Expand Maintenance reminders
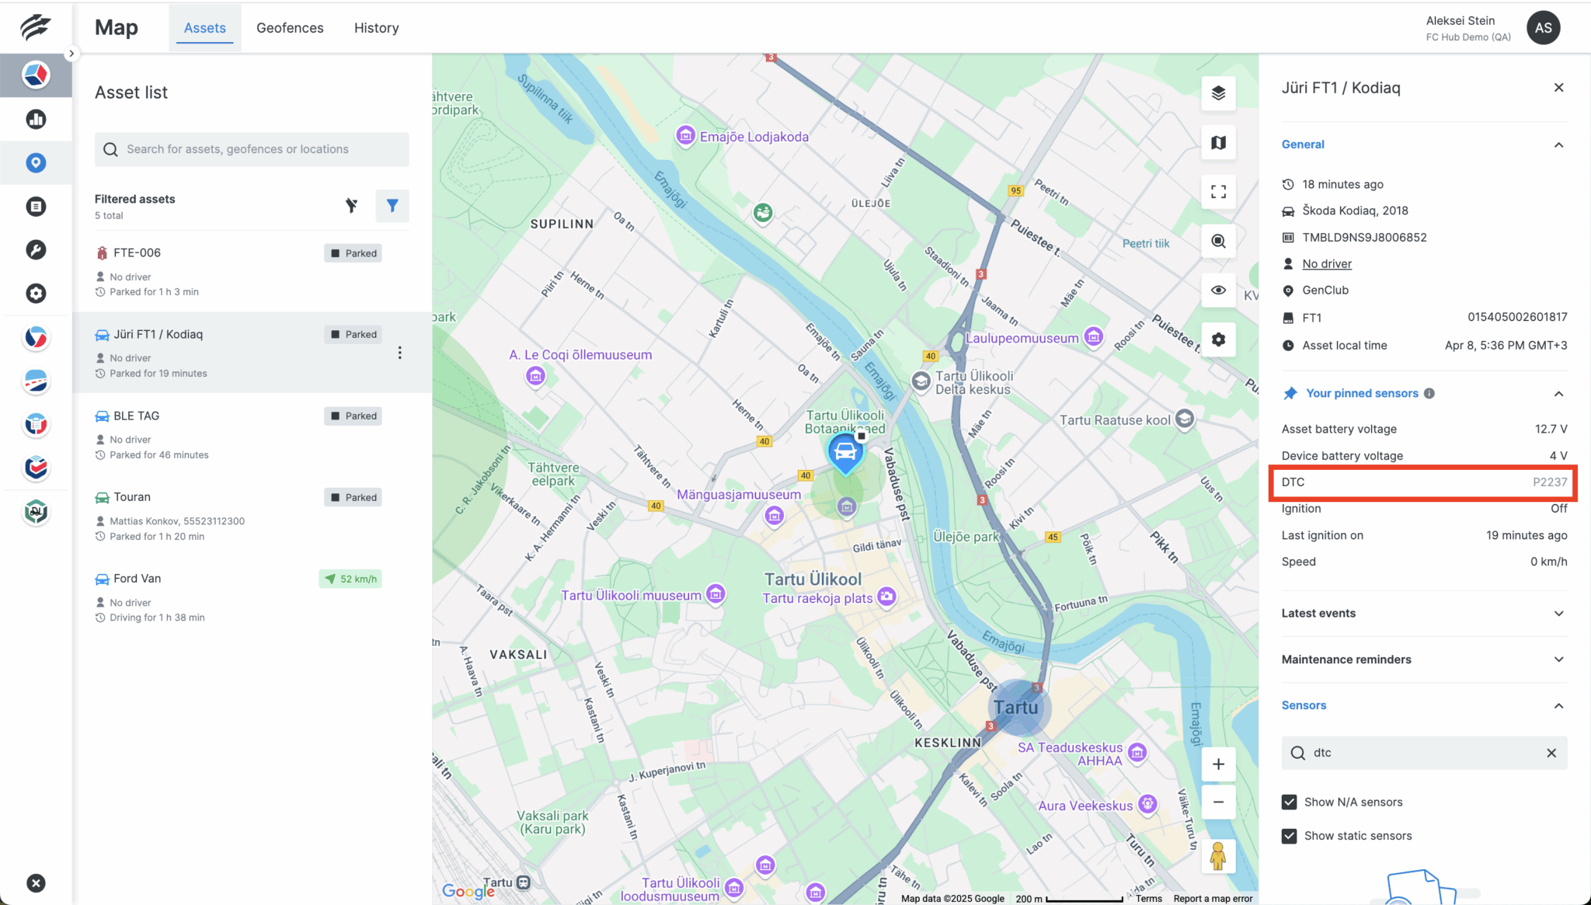This screenshot has width=1591, height=905. tap(1559, 659)
